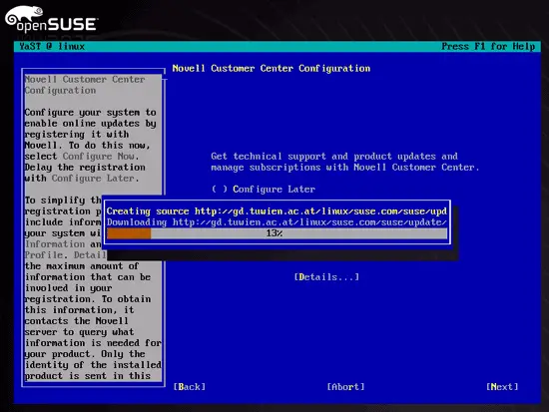The height and width of the screenshot is (412, 549).
Task: Select the Configure Later radio option
Action: [263, 190]
